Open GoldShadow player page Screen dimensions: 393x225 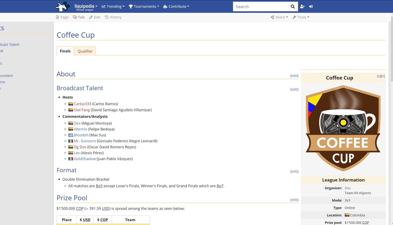85,159
